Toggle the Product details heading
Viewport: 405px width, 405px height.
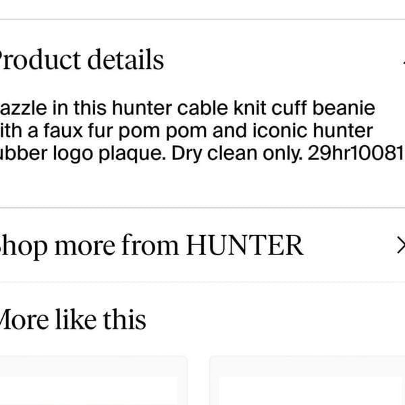coord(82,59)
